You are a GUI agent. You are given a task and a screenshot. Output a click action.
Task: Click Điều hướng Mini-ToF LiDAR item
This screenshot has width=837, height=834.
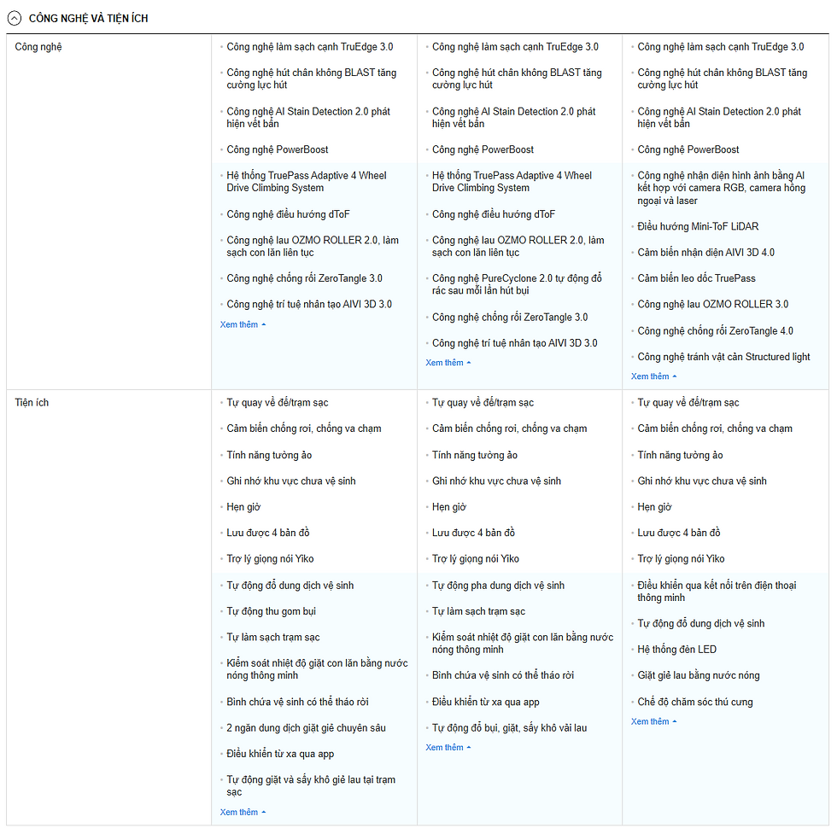(698, 226)
